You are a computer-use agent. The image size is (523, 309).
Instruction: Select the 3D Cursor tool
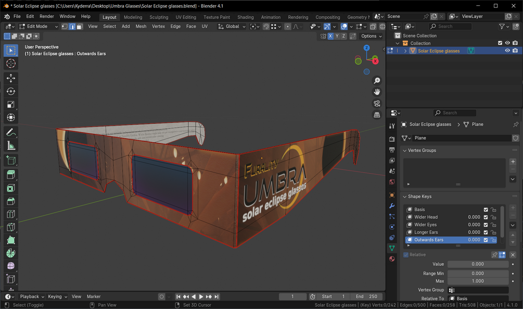[x=11, y=64]
